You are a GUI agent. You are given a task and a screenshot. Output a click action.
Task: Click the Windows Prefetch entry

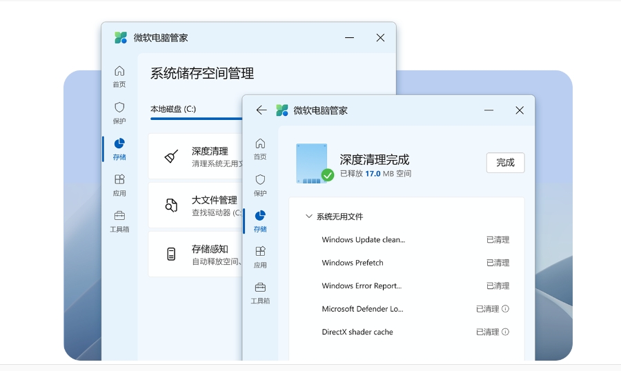click(x=353, y=263)
